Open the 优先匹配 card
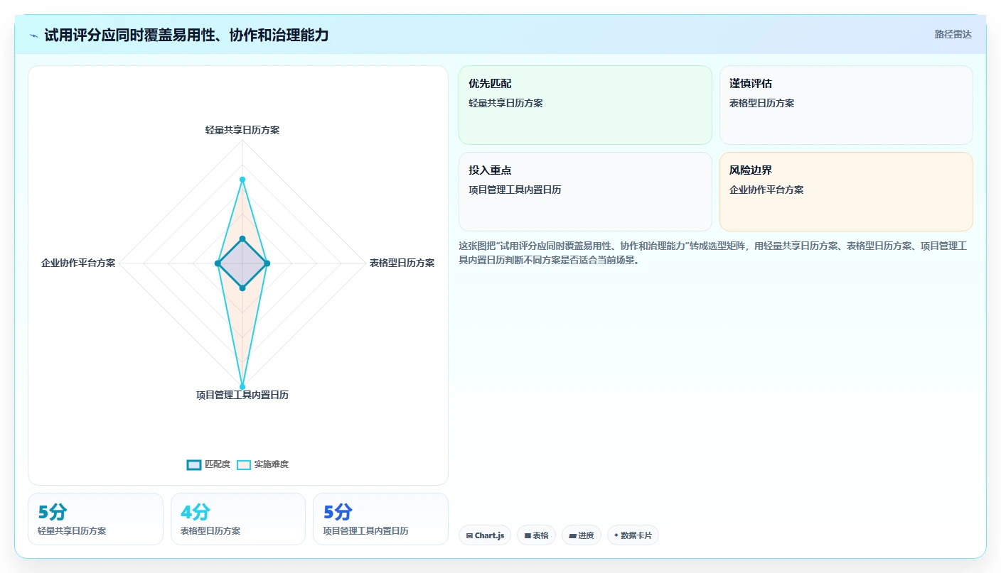This screenshot has width=1001, height=573. click(585, 105)
